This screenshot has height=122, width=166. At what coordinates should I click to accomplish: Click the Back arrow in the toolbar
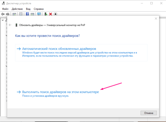[x=3, y=14]
